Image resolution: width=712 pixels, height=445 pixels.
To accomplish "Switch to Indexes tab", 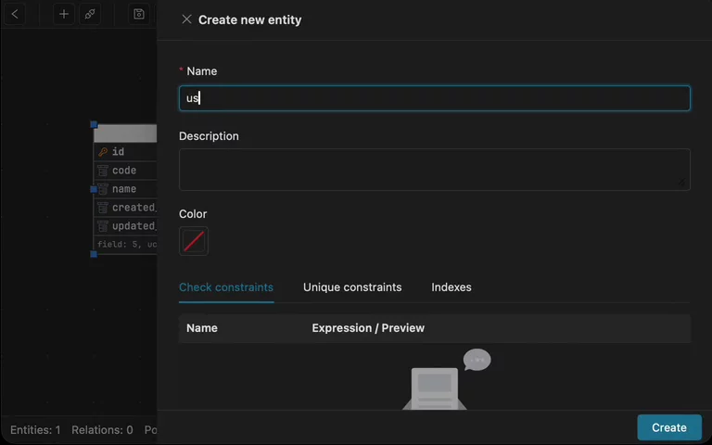I will (x=451, y=287).
